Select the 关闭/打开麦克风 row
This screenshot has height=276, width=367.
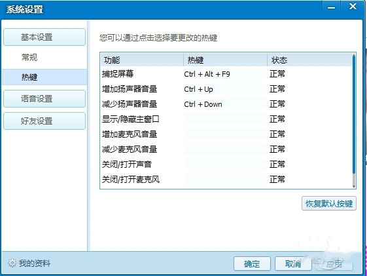[226, 180]
